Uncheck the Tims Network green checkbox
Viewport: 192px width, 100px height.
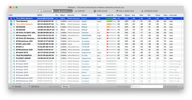(x=11, y=21)
